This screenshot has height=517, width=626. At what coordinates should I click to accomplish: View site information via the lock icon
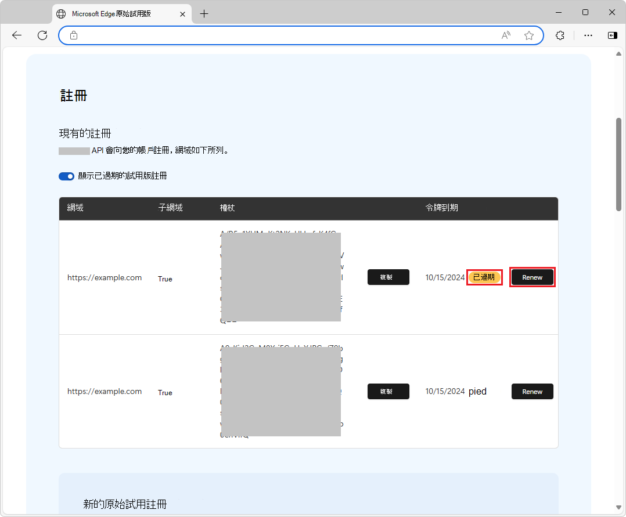pyautogui.click(x=73, y=35)
